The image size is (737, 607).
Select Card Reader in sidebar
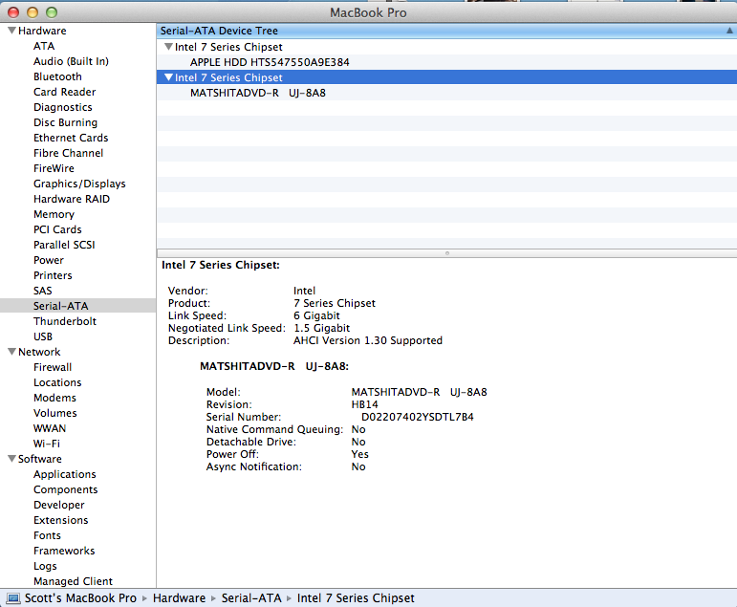pos(64,92)
